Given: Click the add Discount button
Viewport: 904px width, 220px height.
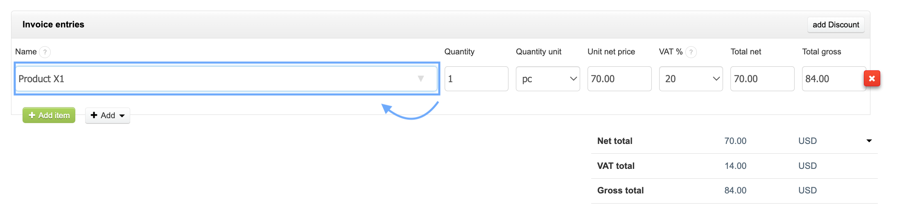Looking at the screenshot, I should (836, 25).
